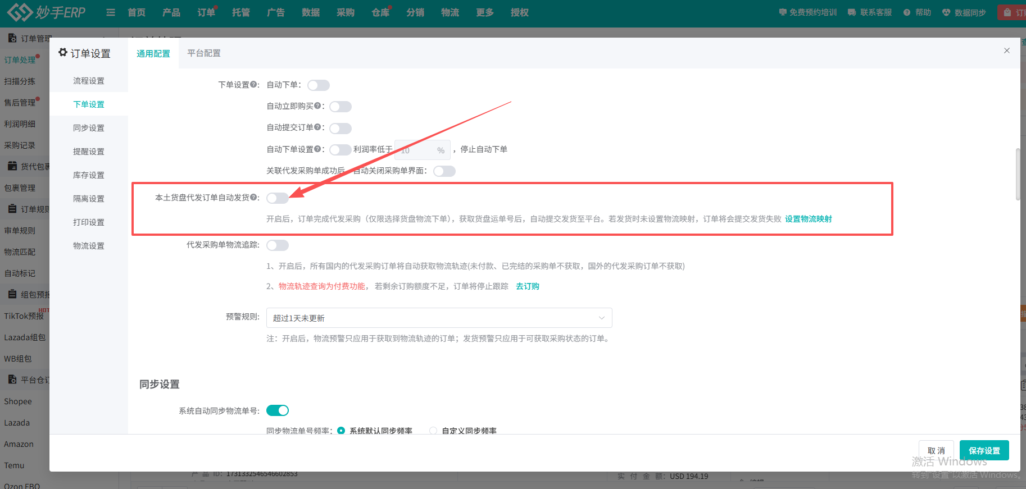Close the 订单设置 dialog with X
Viewport: 1026px width, 489px height.
[1007, 51]
